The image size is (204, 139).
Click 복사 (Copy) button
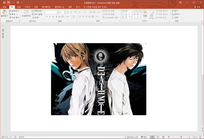(12, 14)
